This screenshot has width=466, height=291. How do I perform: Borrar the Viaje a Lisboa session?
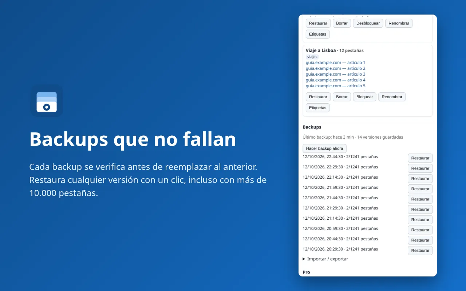(342, 97)
